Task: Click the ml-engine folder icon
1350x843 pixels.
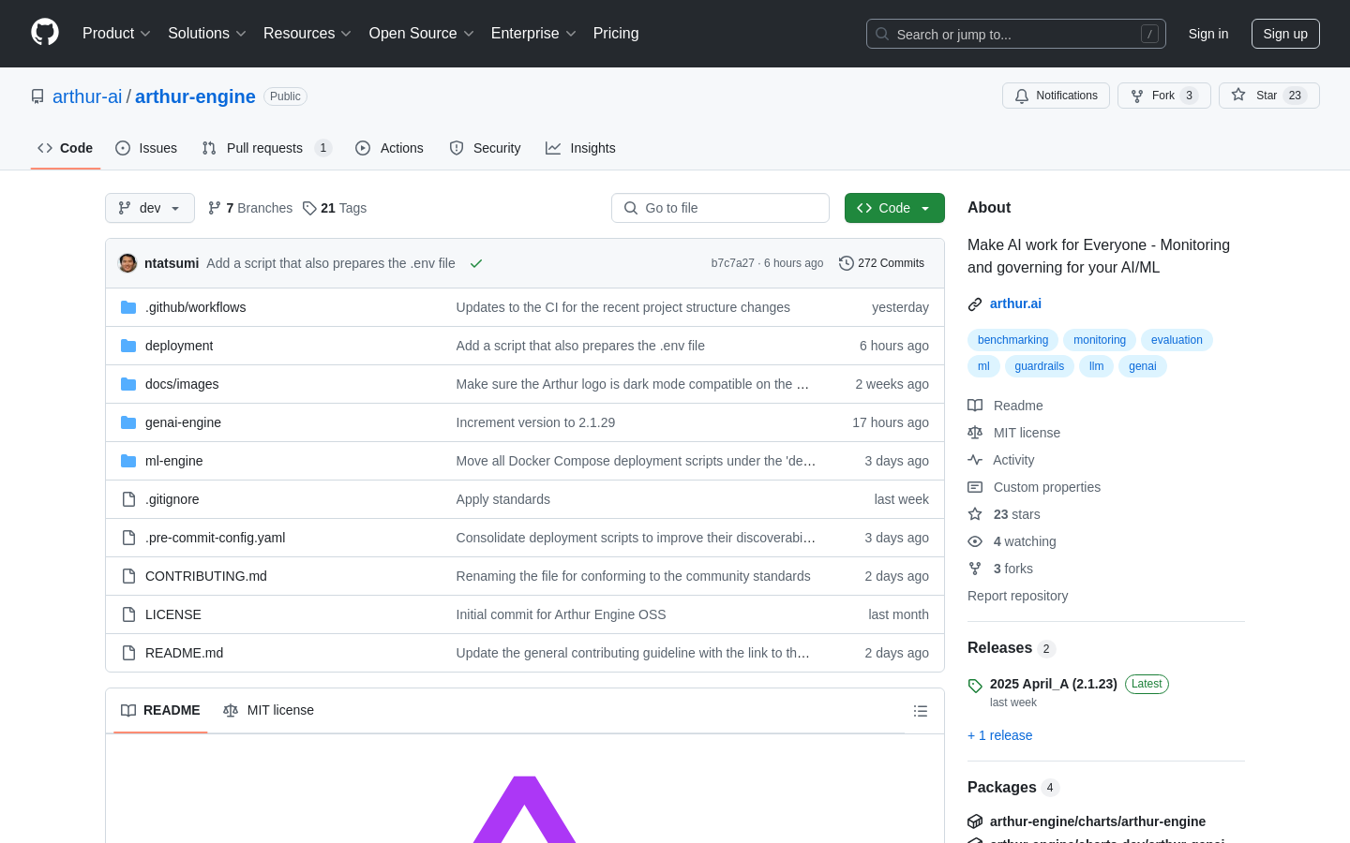Action: click(128, 461)
